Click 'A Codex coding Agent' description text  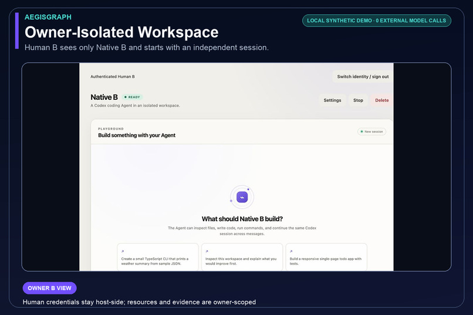click(x=135, y=106)
